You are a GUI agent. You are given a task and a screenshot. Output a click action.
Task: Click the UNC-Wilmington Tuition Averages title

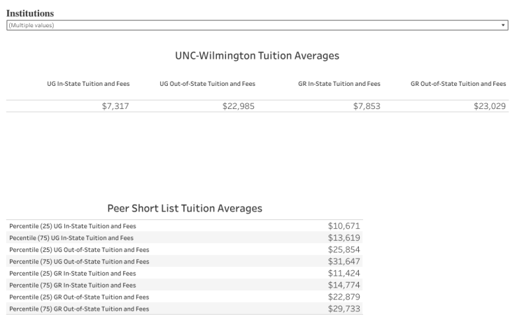[x=257, y=54]
